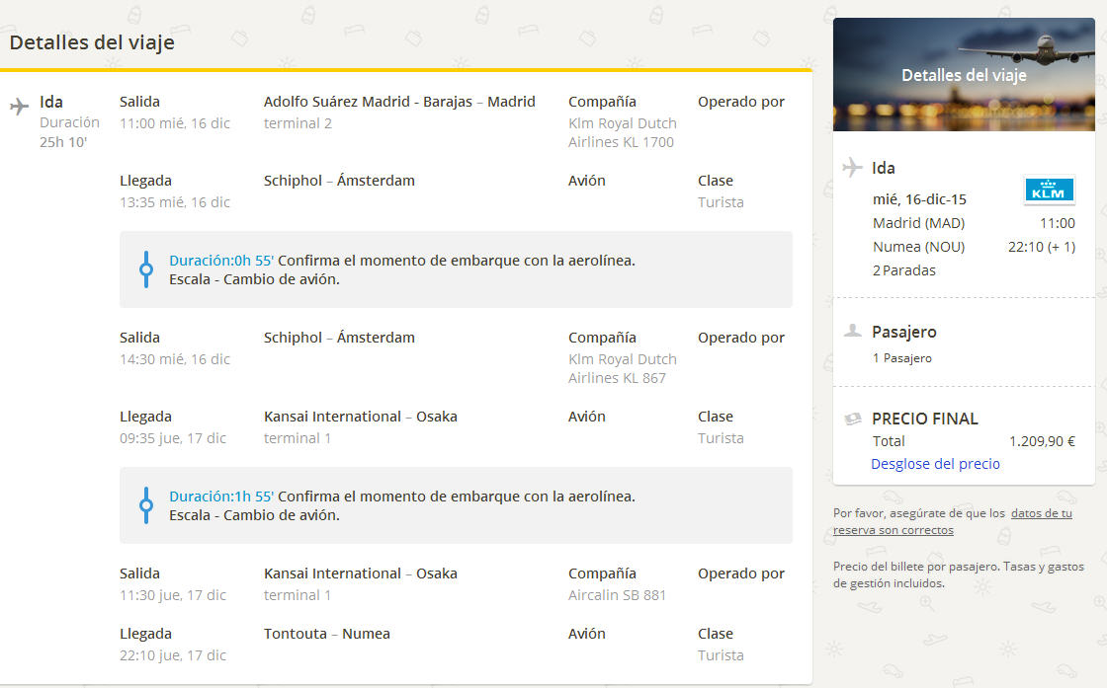Click '2 Paradas' in the sidebar
This screenshot has height=688, width=1107.
click(x=903, y=270)
